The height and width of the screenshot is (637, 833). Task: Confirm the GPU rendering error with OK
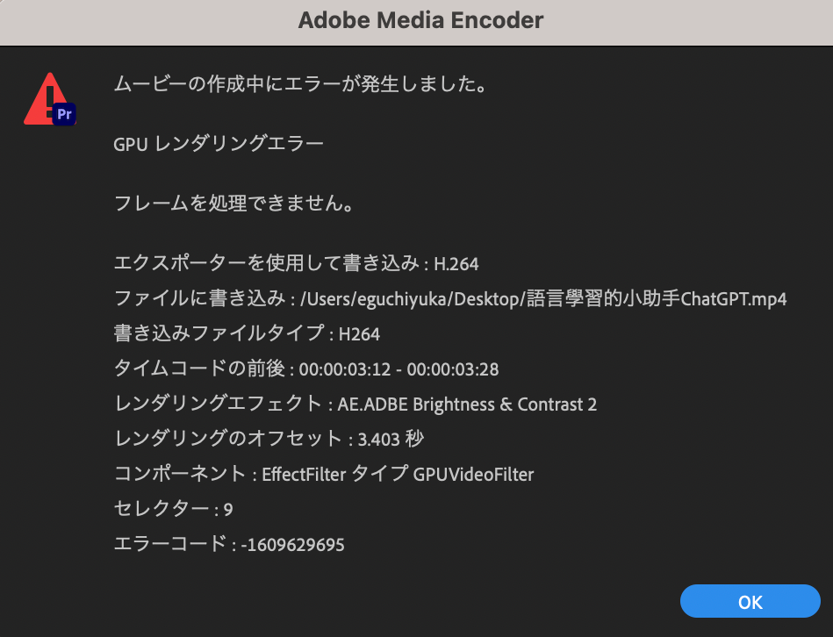[x=750, y=601]
